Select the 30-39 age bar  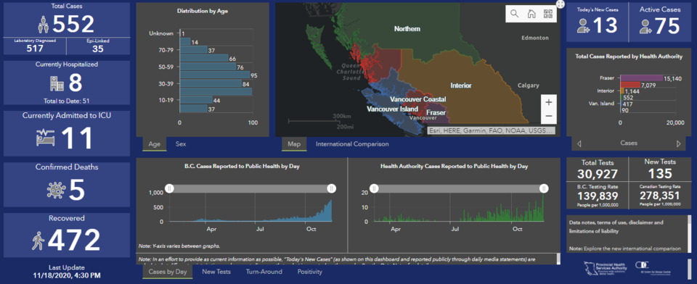point(211,83)
